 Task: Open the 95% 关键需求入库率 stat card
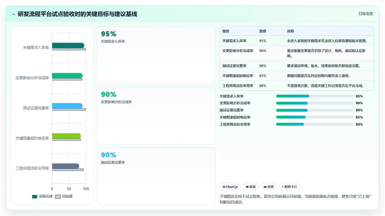tap(156, 55)
